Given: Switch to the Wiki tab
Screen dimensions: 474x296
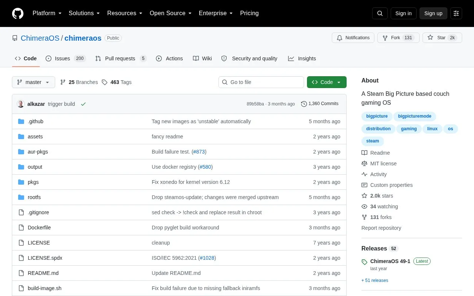Looking at the screenshot, I should [x=202, y=58].
